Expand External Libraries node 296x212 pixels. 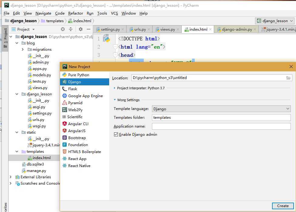11,177
